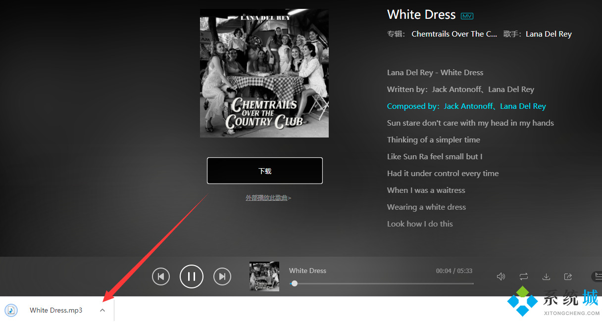Skip to the next track
Viewport: 602px width, 322px height.
tap(222, 276)
